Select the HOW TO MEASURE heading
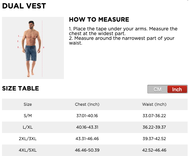 click(x=99, y=20)
